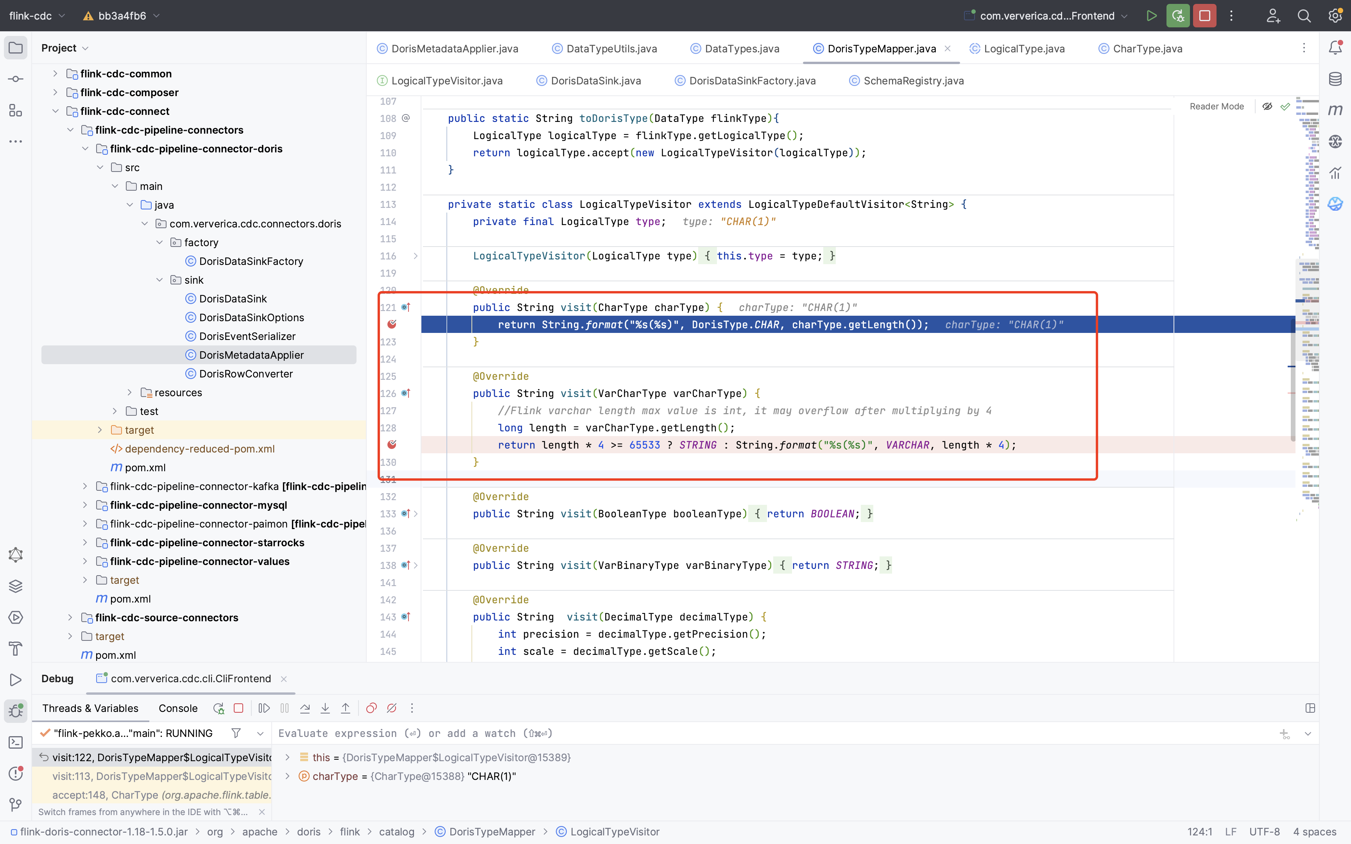The image size is (1351, 844).
Task: Toggle Mute Breakpoints in debug toolbar
Action: pos(392,708)
